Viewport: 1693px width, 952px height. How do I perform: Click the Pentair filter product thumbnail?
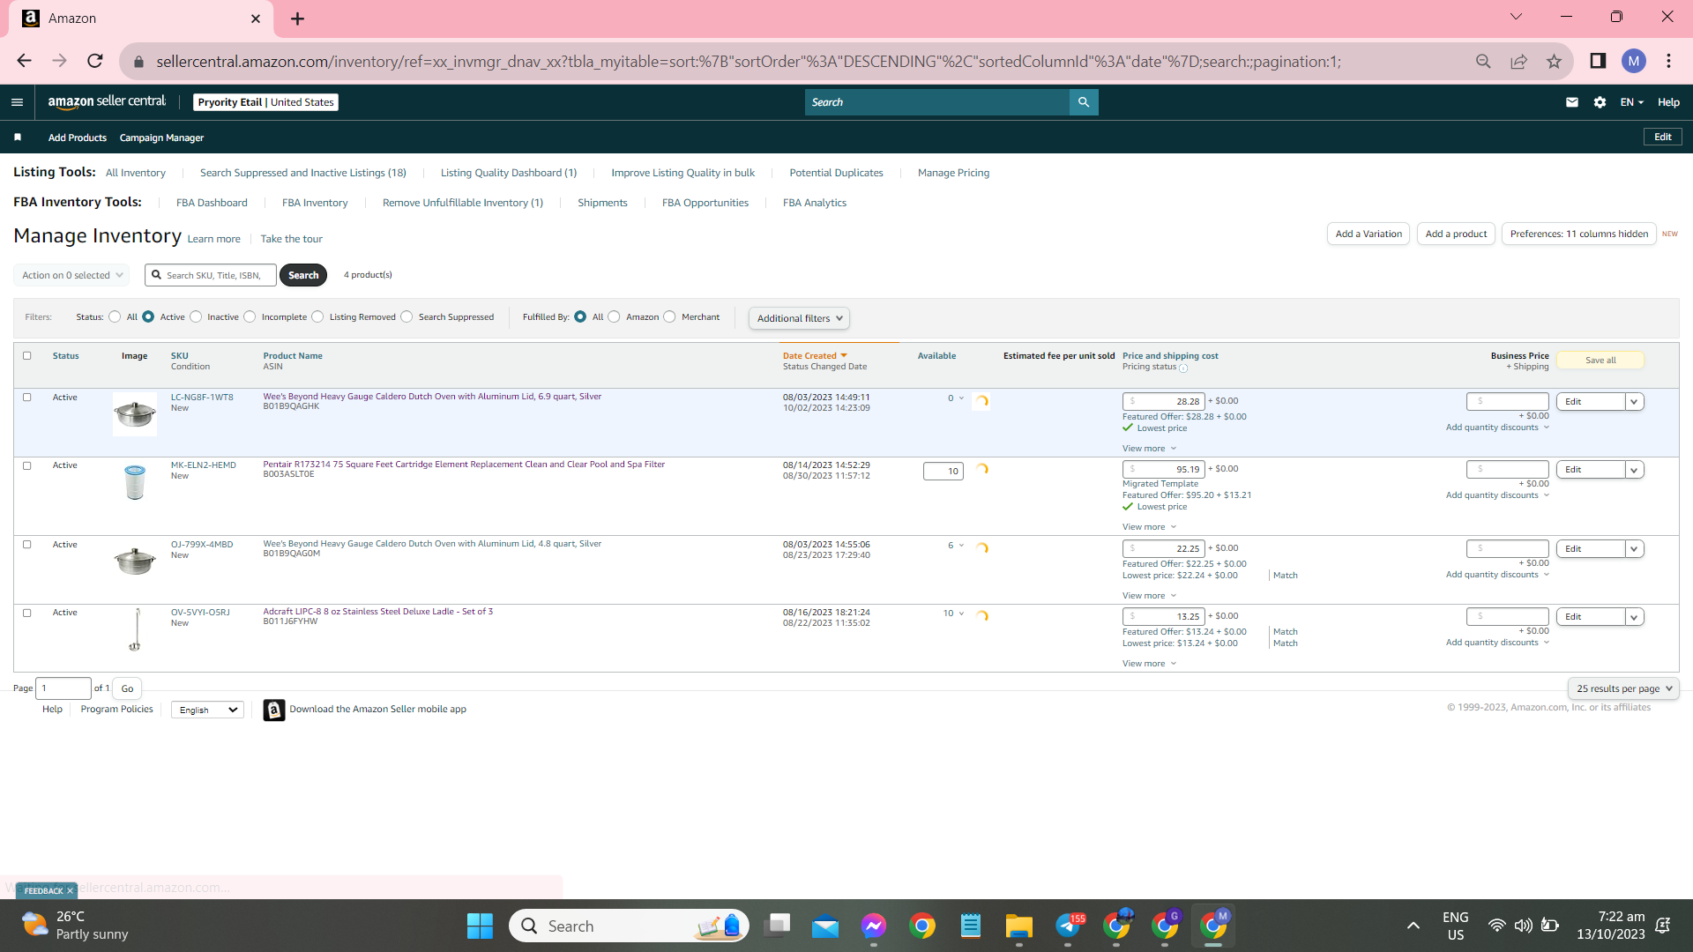click(135, 483)
